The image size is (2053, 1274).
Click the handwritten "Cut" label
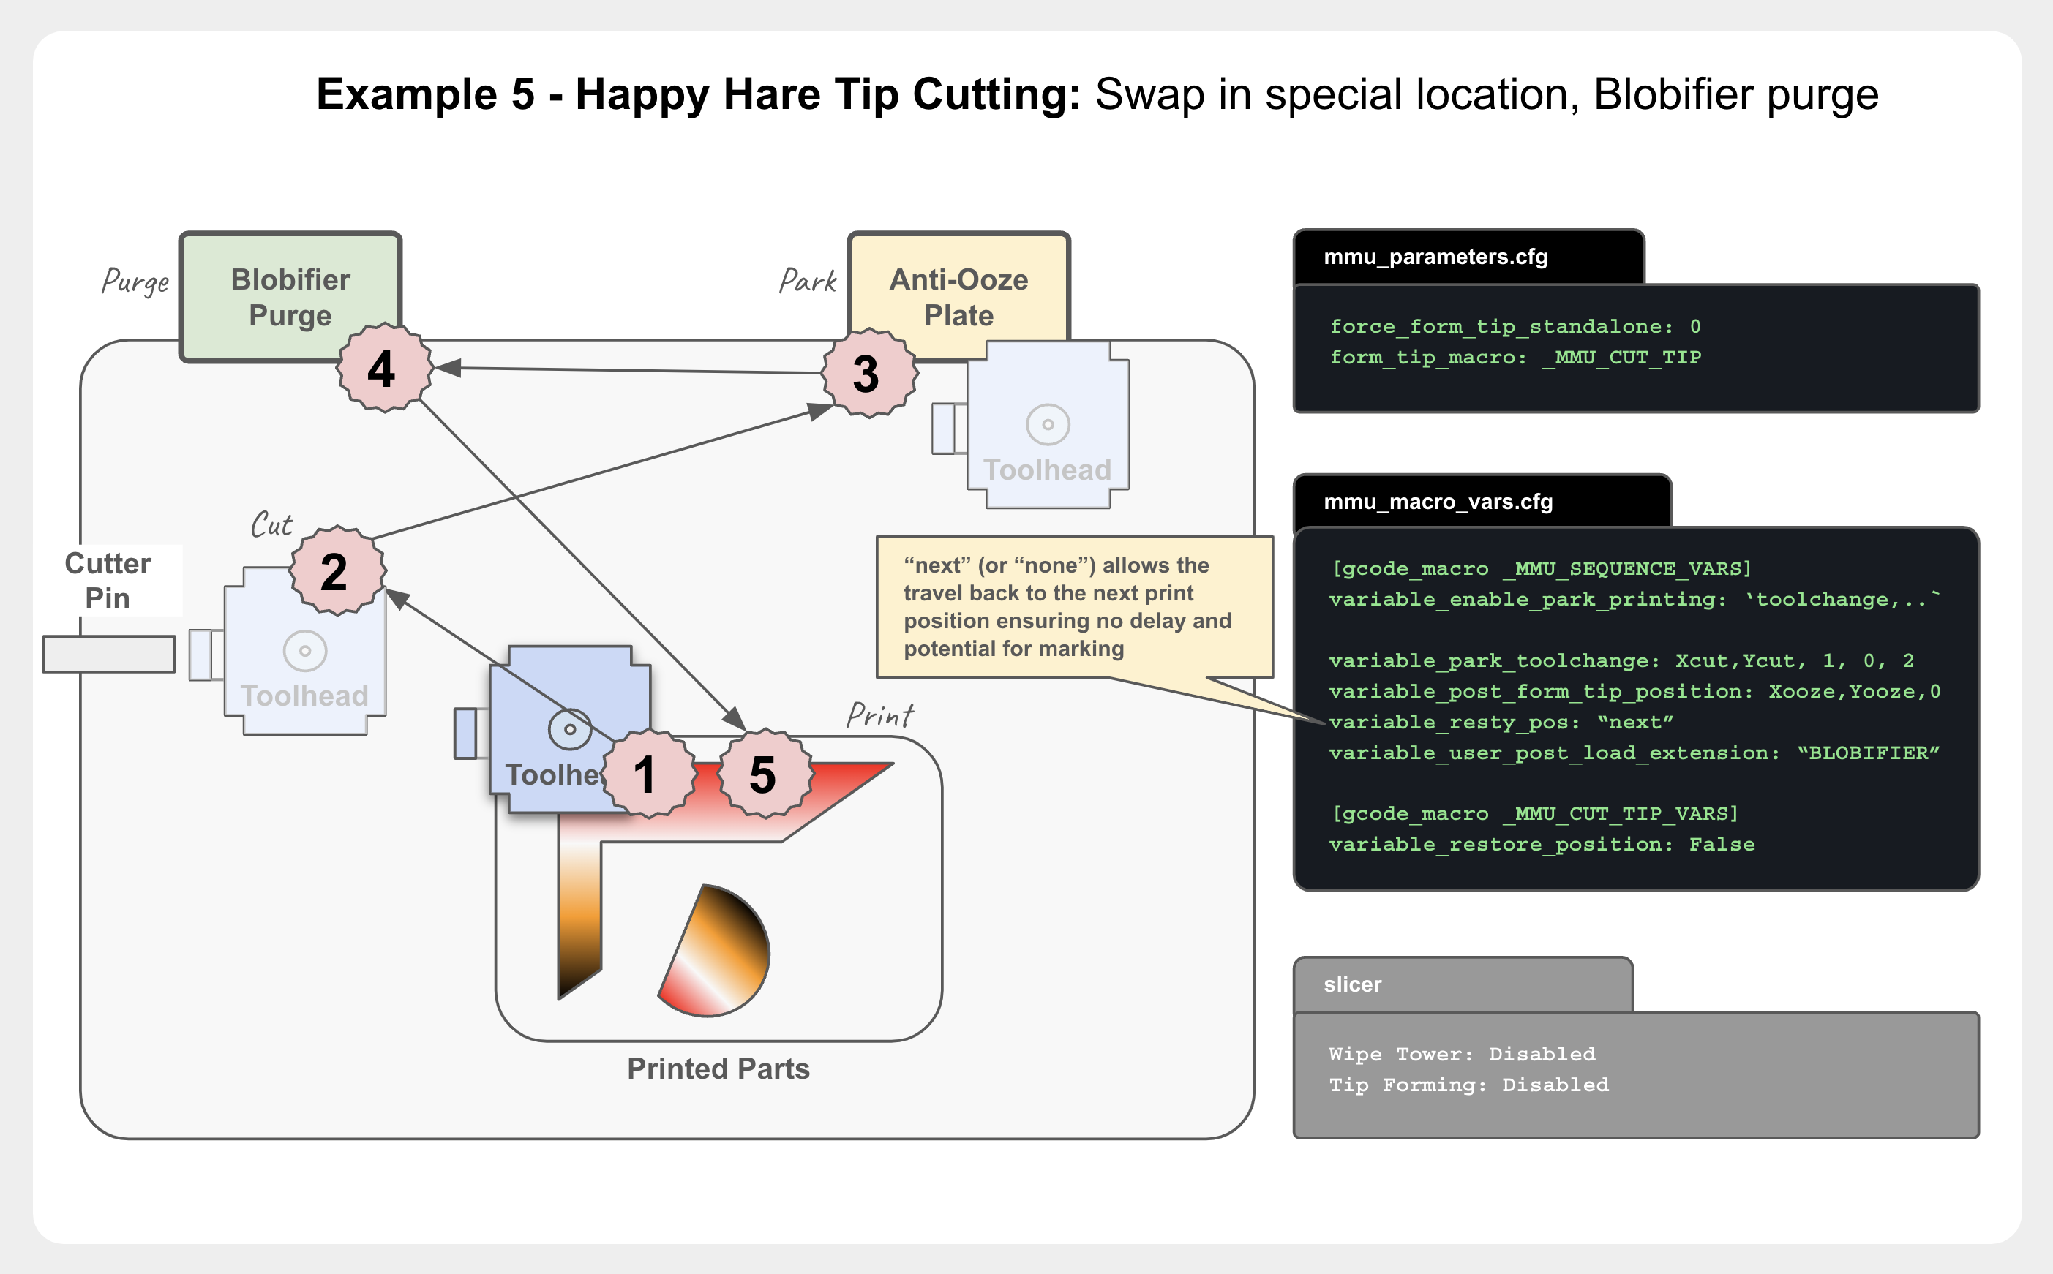coord(271,525)
